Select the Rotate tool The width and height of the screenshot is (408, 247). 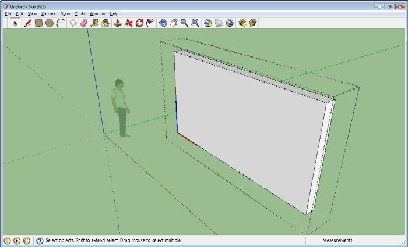pyautogui.click(x=139, y=23)
